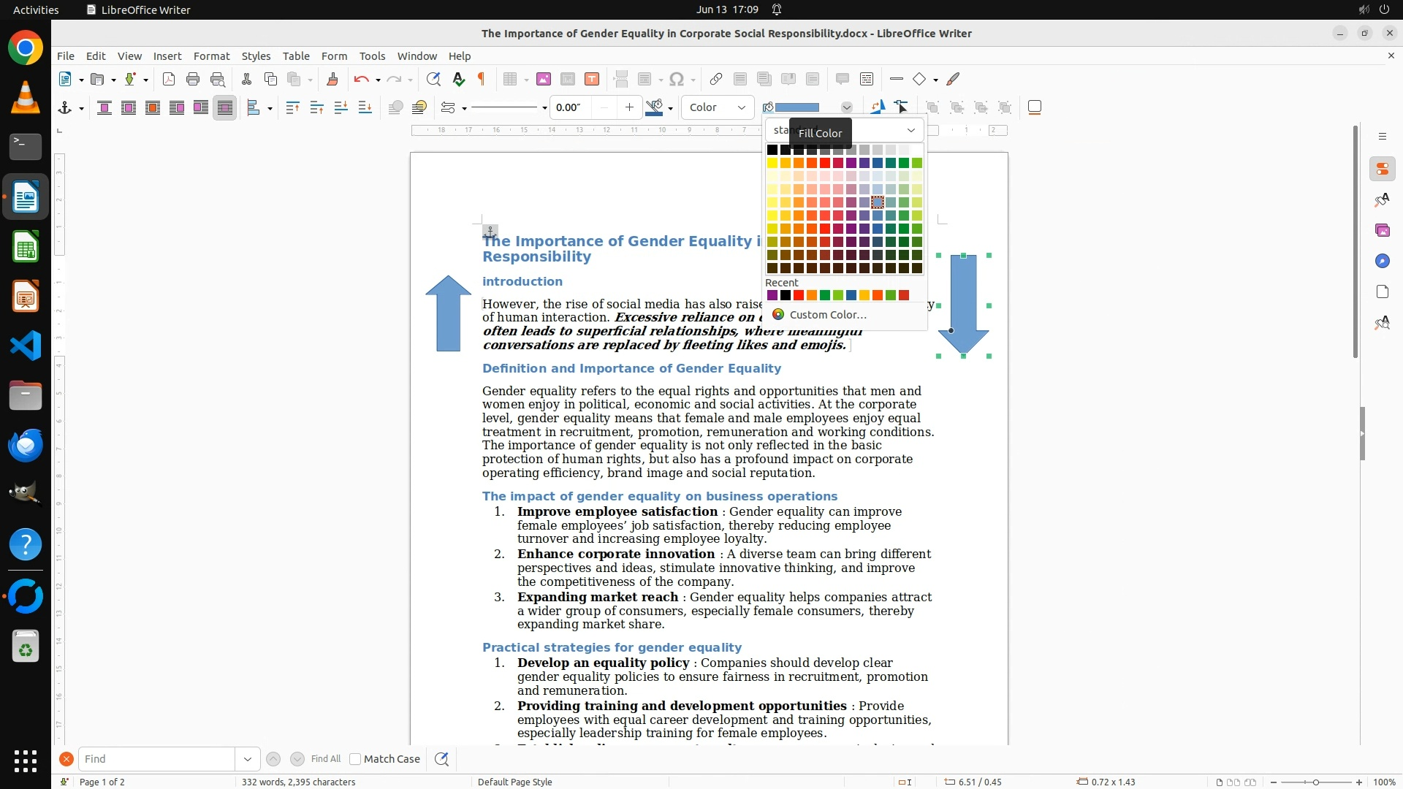1403x789 pixels.
Task: Enable the Match Case checkbox
Action: coord(355,759)
